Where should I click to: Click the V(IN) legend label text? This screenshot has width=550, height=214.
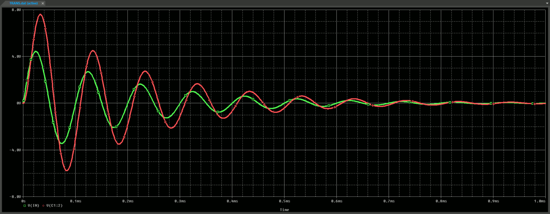click(x=33, y=205)
